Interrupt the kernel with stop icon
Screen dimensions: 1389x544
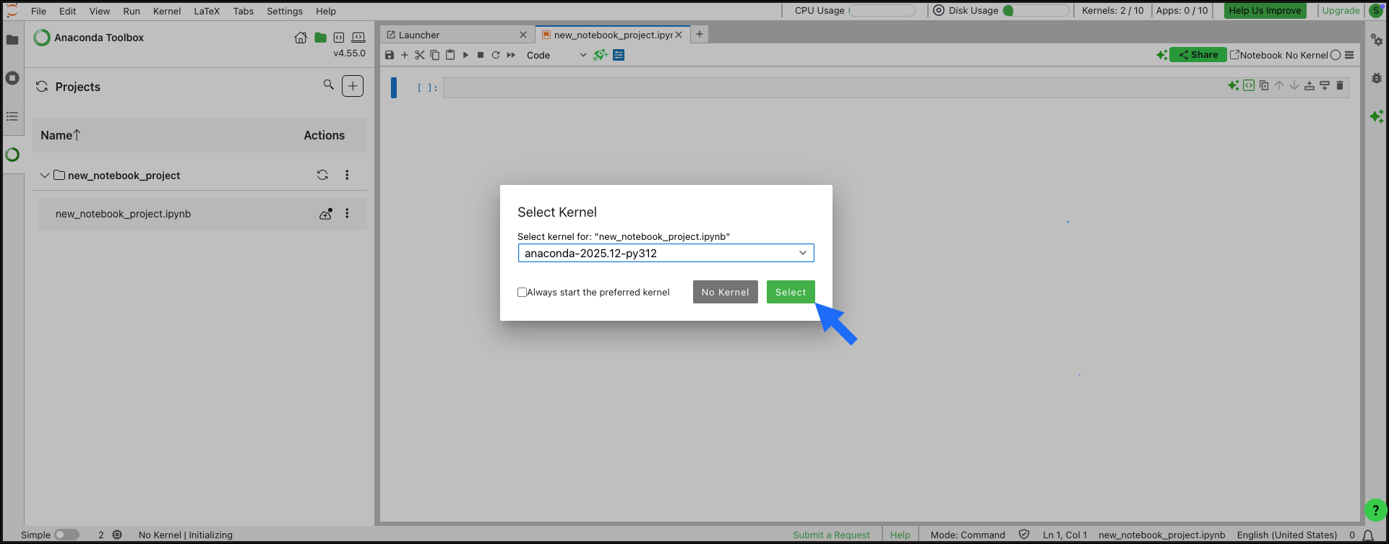481,55
